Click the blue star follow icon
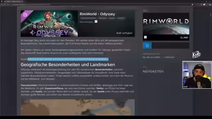 [147, 46]
